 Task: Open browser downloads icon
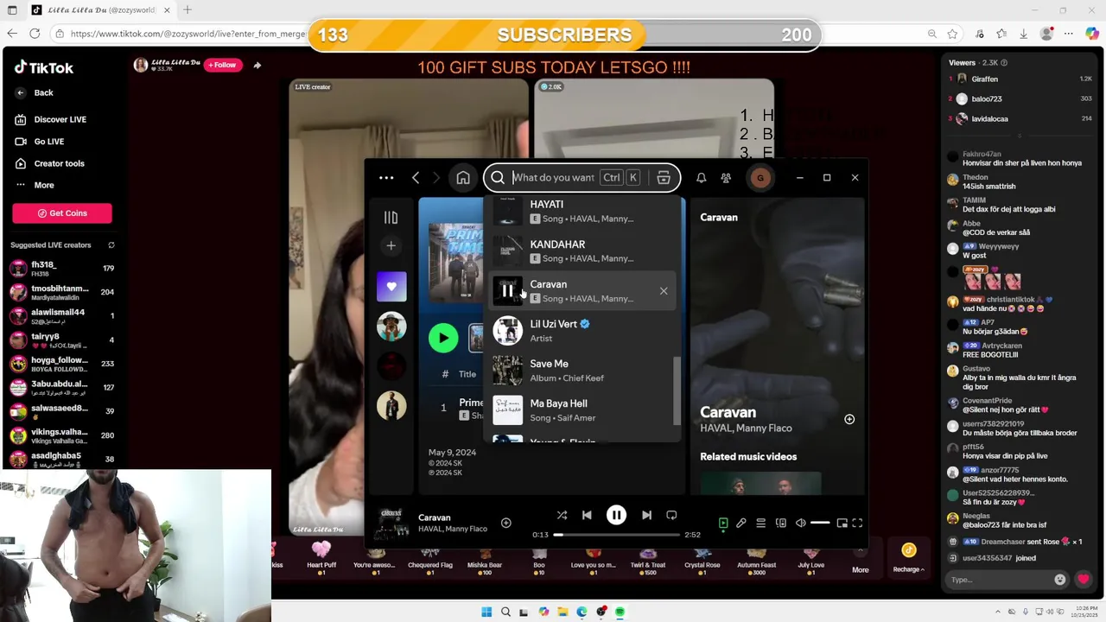click(x=1024, y=34)
